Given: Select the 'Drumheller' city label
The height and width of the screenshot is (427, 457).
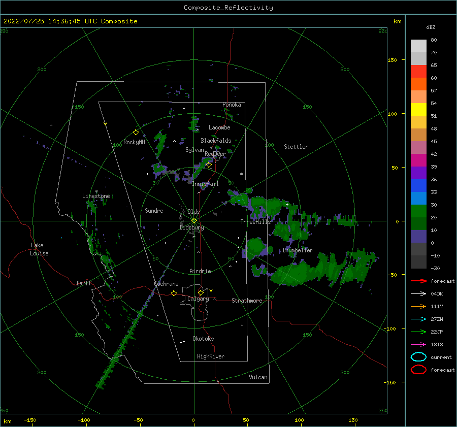Looking at the screenshot, I should click(298, 250).
